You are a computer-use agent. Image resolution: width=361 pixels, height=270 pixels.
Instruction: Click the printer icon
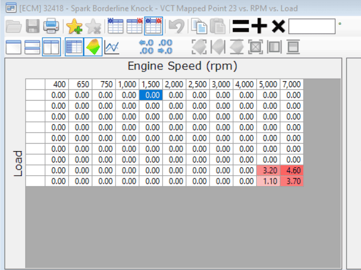pyautogui.click(x=51, y=26)
